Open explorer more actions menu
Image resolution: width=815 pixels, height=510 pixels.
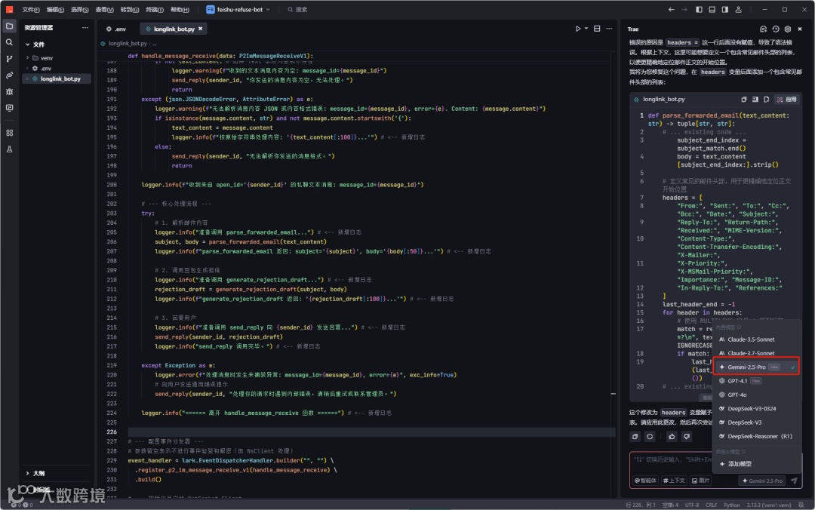(x=85, y=28)
